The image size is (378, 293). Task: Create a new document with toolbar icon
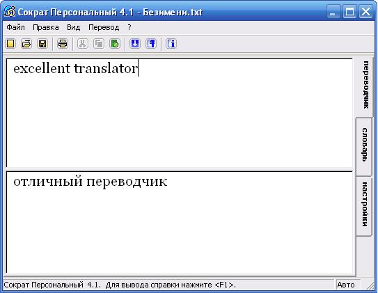click(x=10, y=44)
